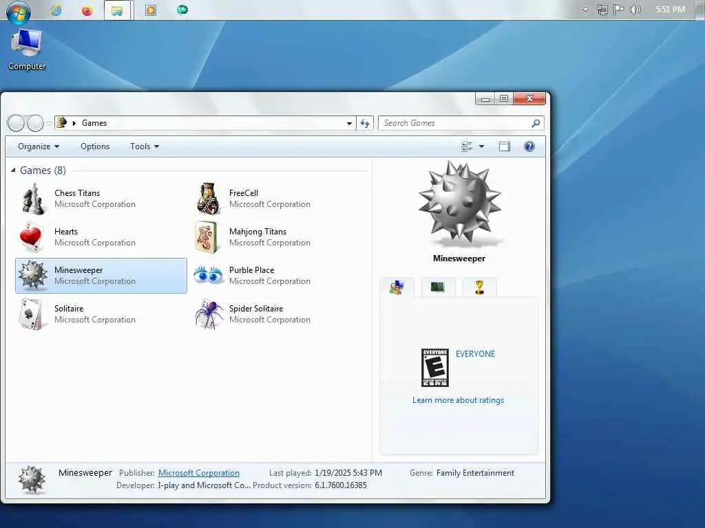705x528 pixels.
Task: Select the Mahjong Titans game icon
Action: pos(207,237)
